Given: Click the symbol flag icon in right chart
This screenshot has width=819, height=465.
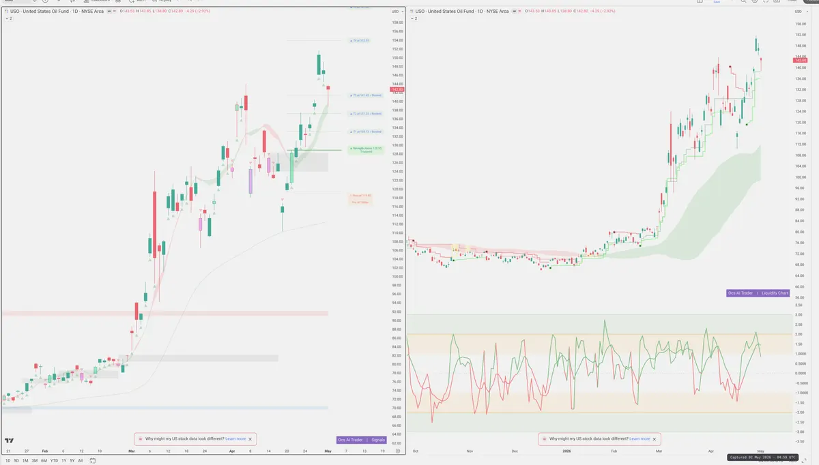Looking at the screenshot, I should click(x=413, y=12).
